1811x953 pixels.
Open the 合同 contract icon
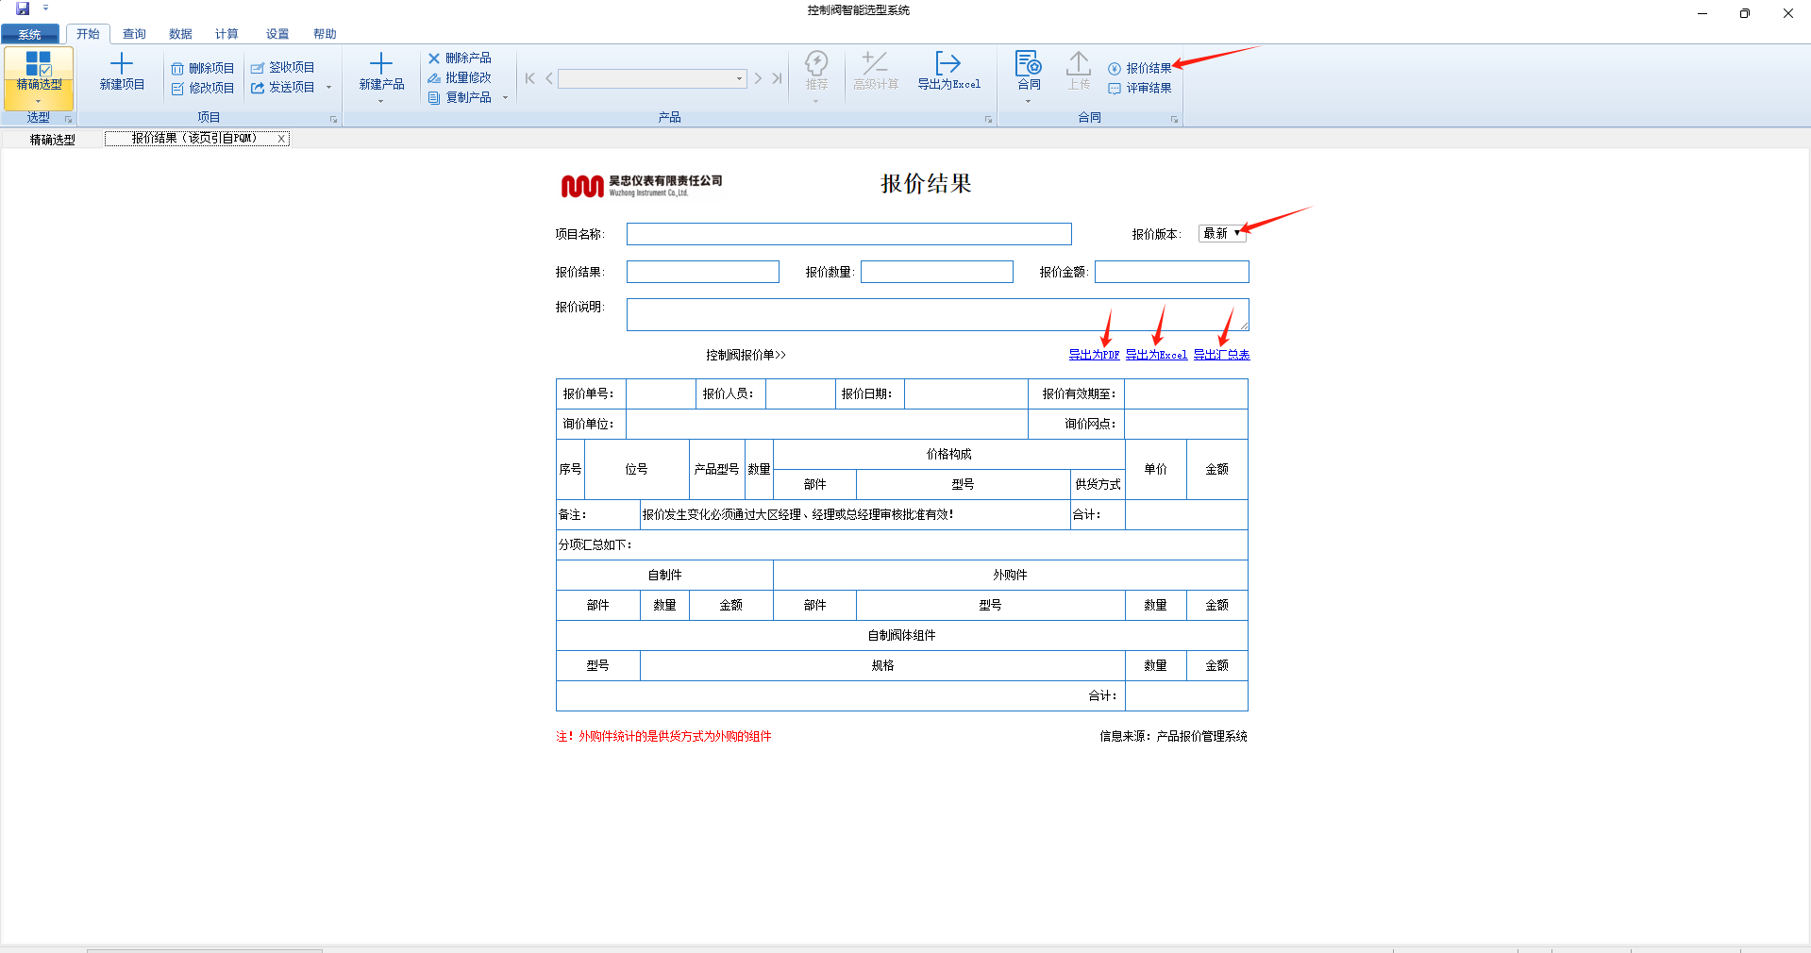click(x=1028, y=64)
